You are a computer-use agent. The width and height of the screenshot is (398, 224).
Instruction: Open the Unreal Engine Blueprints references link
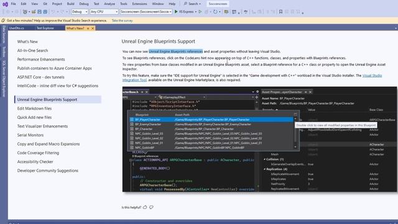click(x=175, y=51)
